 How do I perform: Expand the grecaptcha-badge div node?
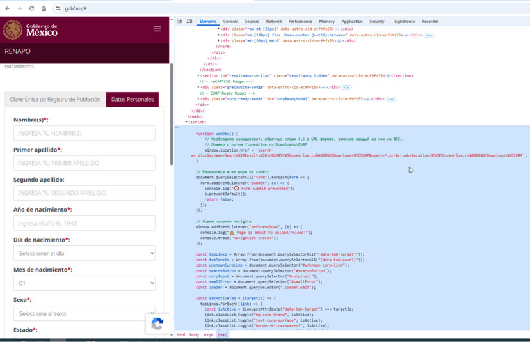point(198,87)
